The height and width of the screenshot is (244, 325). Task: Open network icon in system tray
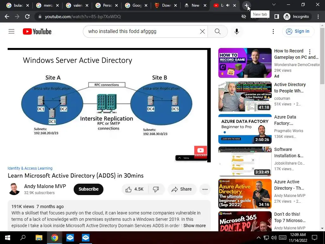point(266,238)
